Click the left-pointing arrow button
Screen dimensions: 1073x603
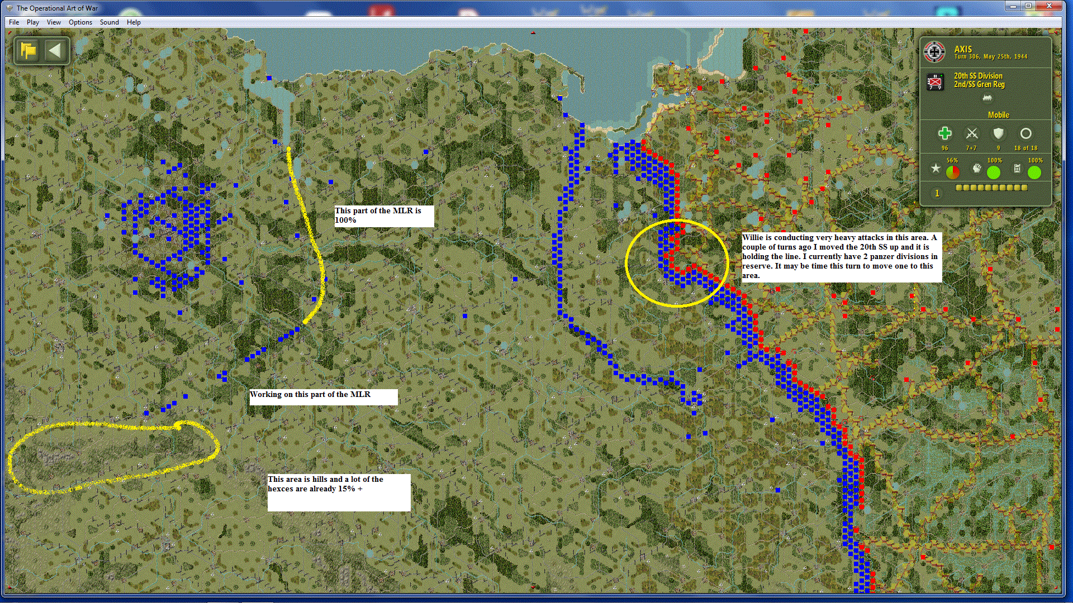click(x=55, y=51)
